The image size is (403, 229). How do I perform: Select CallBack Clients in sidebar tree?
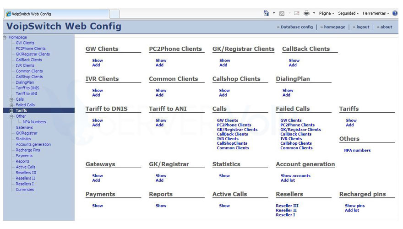[29, 60]
